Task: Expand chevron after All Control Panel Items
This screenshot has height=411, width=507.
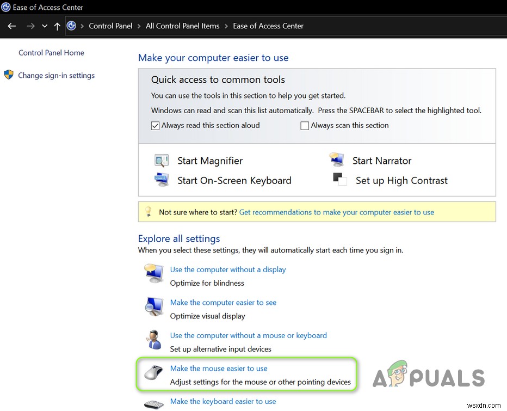Action: pos(226,26)
